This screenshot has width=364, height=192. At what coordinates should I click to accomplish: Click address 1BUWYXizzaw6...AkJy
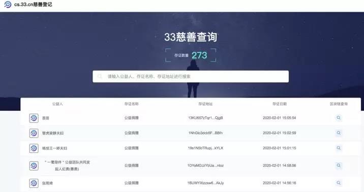pyautogui.click(x=205, y=183)
